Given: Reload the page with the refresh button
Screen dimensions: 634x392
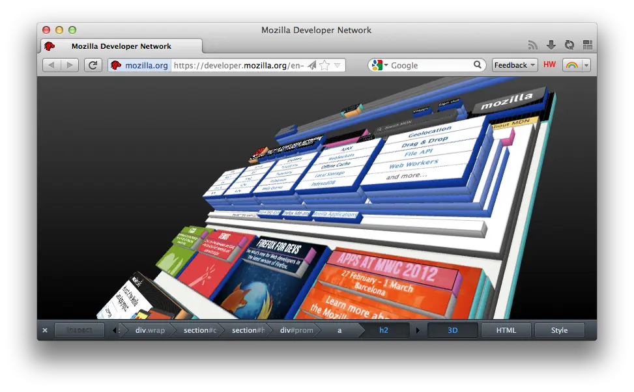Looking at the screenshot, I should pyautogui.click(x=93, y=65).
